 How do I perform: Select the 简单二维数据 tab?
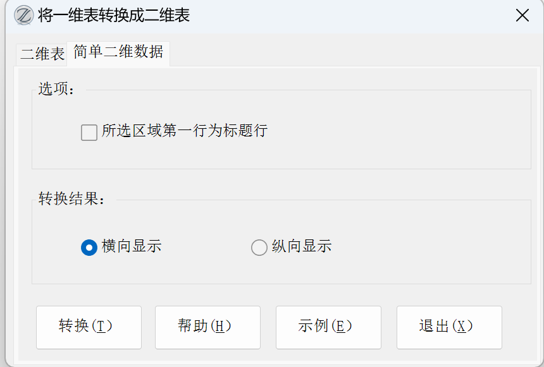(x=118, y=52)
